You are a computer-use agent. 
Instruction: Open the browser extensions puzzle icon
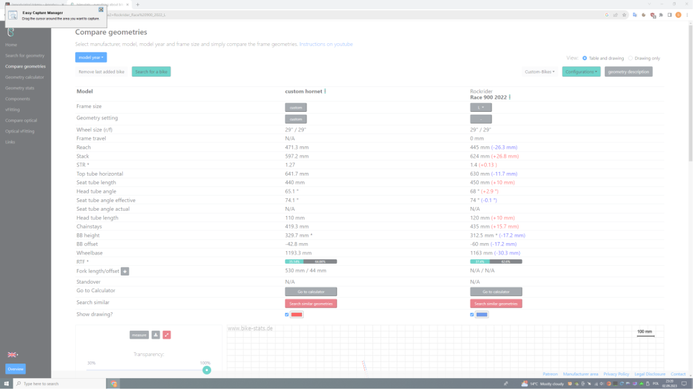tap(661, 15)
